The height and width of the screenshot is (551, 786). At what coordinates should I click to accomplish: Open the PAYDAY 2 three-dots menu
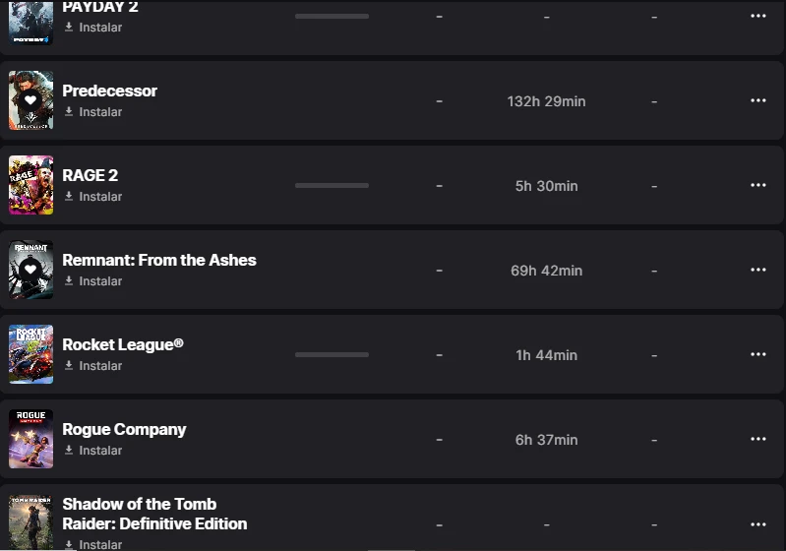757,16
